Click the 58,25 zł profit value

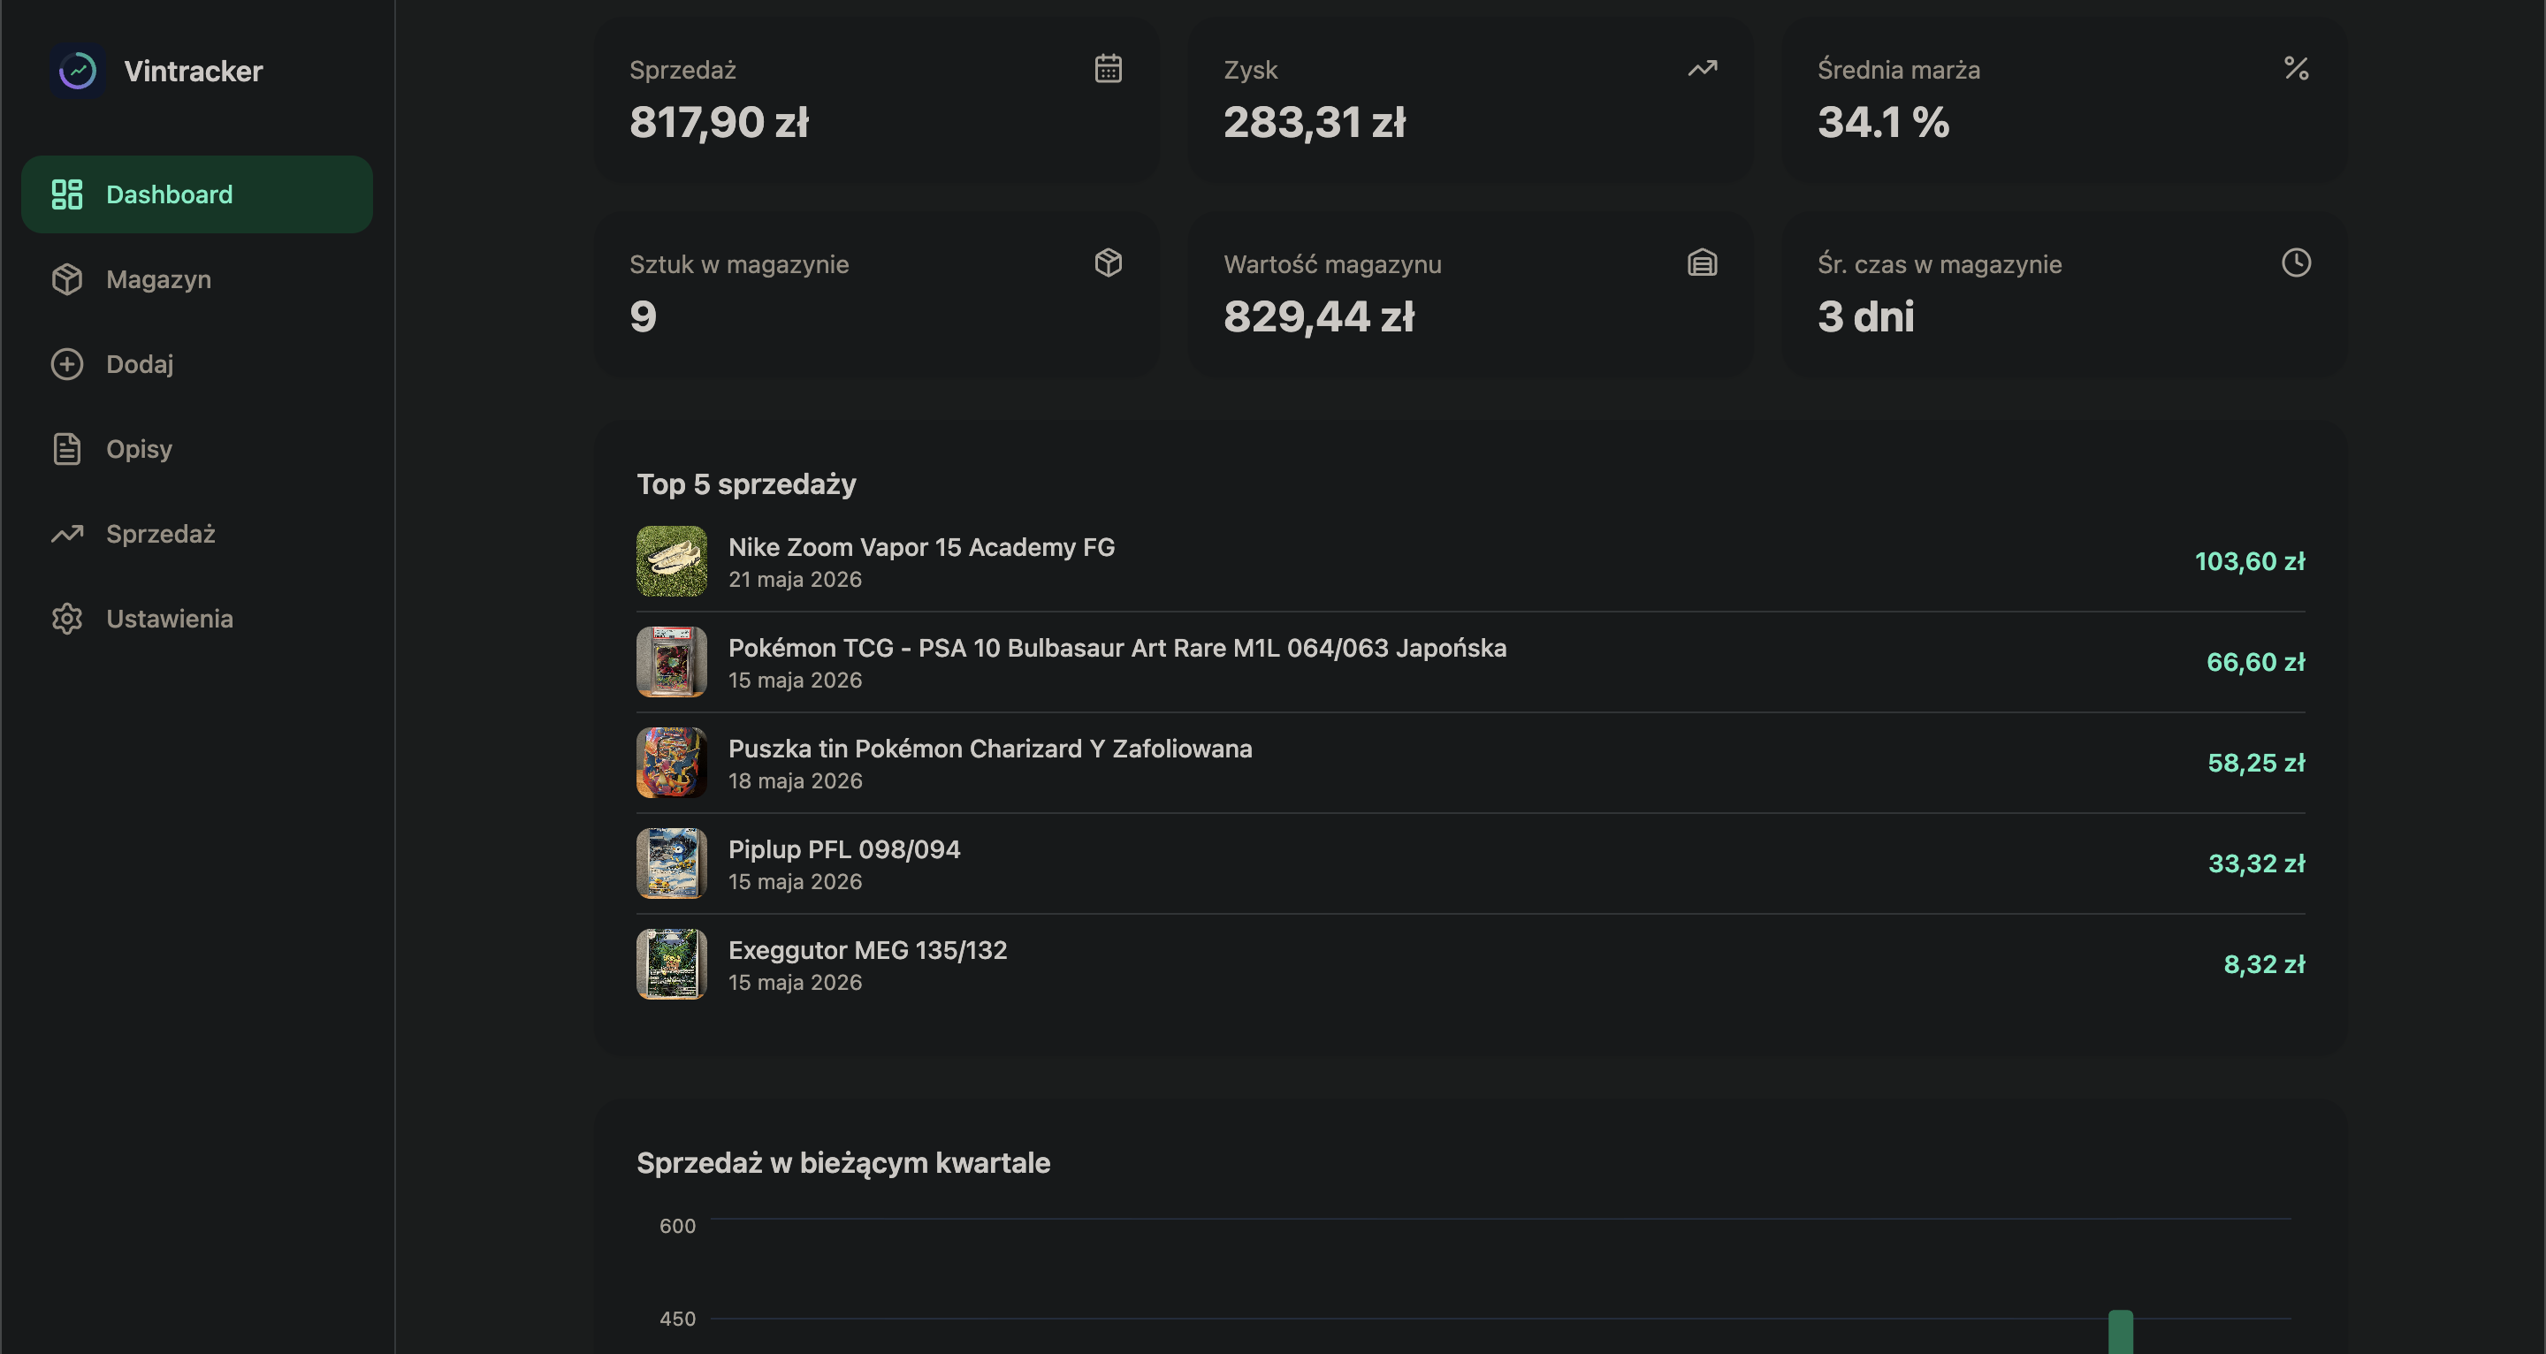tap(2256, 763)
